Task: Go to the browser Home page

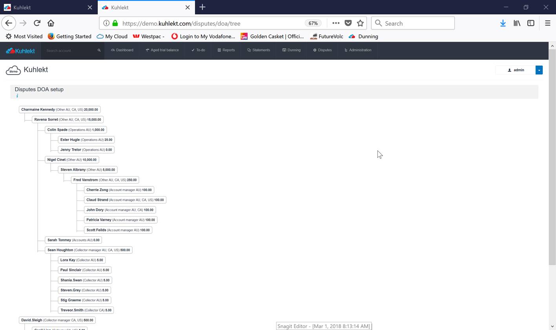Action: [x=51, y=23]
